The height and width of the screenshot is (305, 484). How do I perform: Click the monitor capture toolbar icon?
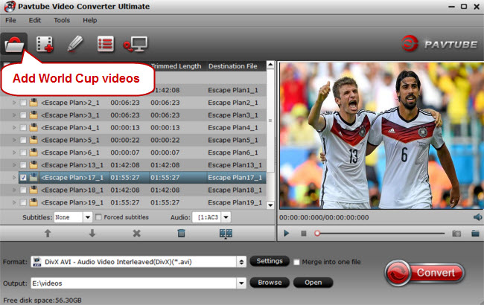pos(136,44)
